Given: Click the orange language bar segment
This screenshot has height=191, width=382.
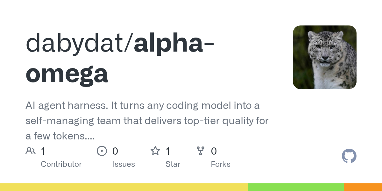Looking at the screenshot, I should [x=363, y=187].
